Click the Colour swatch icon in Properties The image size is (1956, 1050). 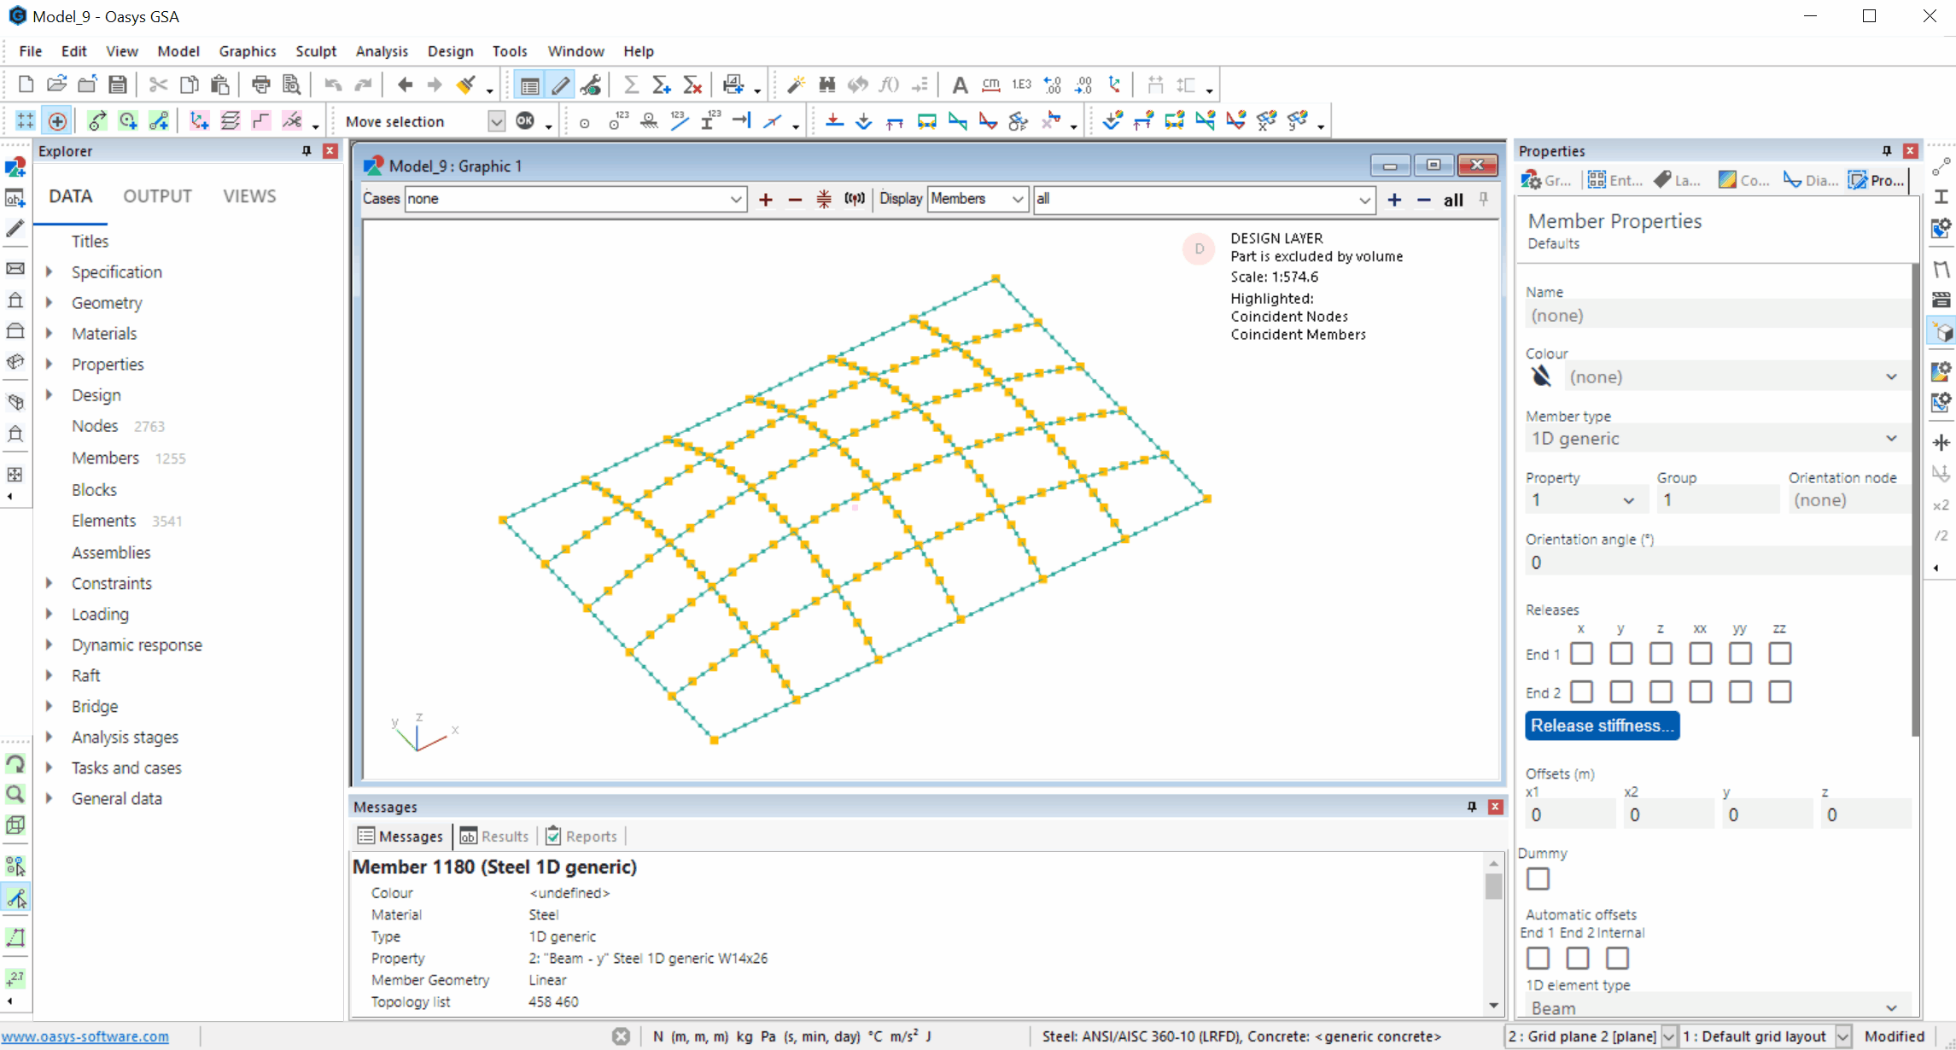(x=1541, y=376)
